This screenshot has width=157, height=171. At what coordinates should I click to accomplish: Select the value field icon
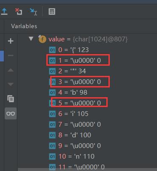pos(42,39)
